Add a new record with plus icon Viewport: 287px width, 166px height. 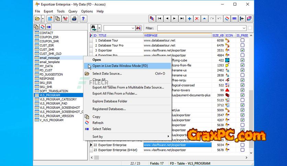tap(190, 19)
